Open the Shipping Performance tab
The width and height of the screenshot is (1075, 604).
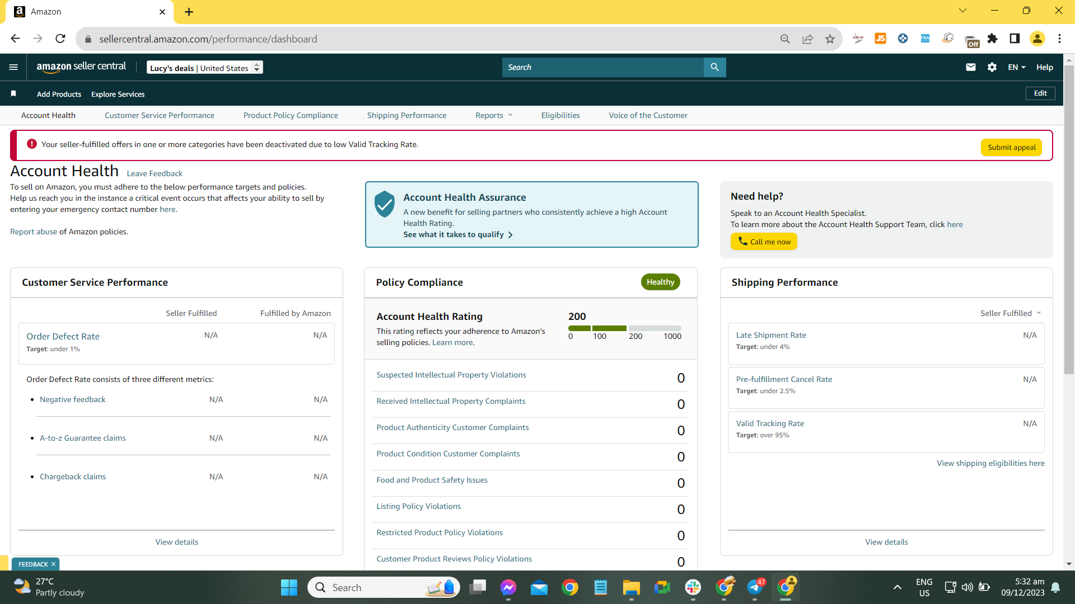click(407, 115)
